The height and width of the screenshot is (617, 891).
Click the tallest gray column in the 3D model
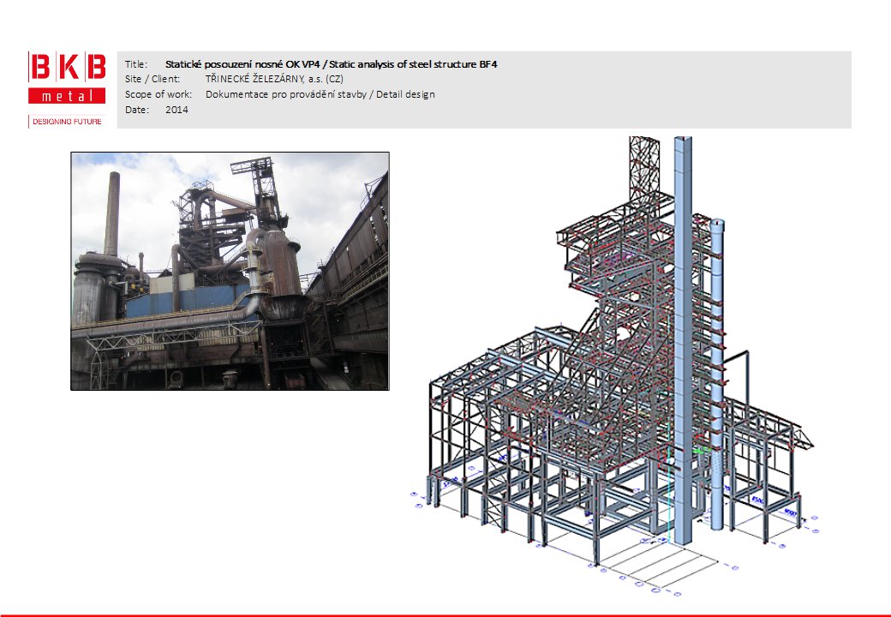point(683,343)
